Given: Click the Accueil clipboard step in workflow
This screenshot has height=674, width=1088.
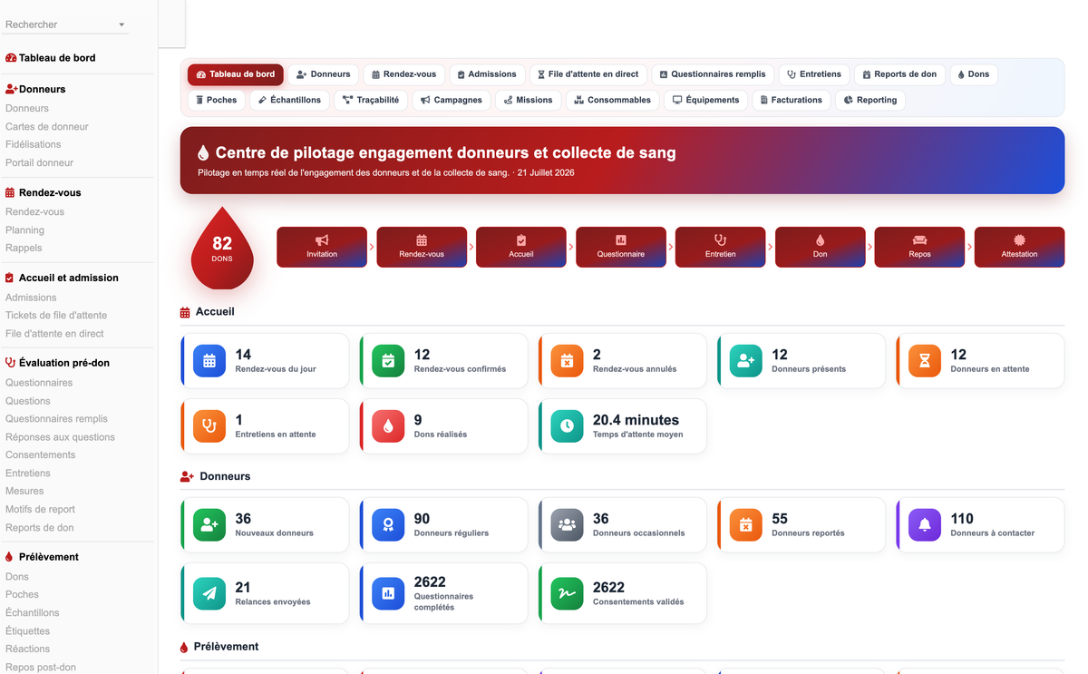Looking at the screenshot, I should (x=521, y=247).
